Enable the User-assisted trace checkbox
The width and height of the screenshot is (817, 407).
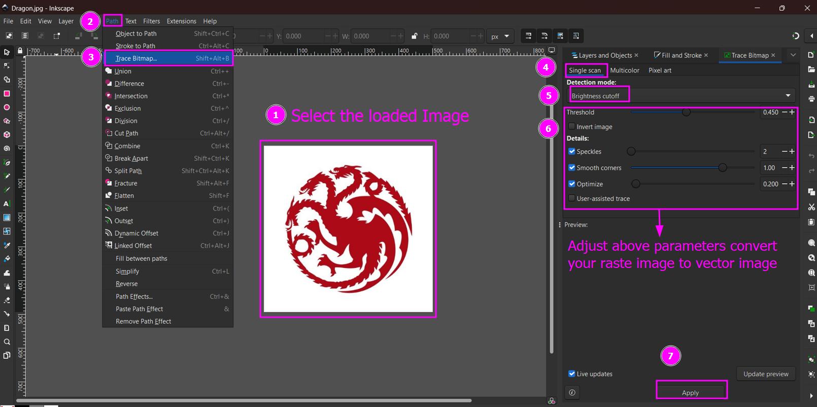pyautogui.click(x=571, y=198)
